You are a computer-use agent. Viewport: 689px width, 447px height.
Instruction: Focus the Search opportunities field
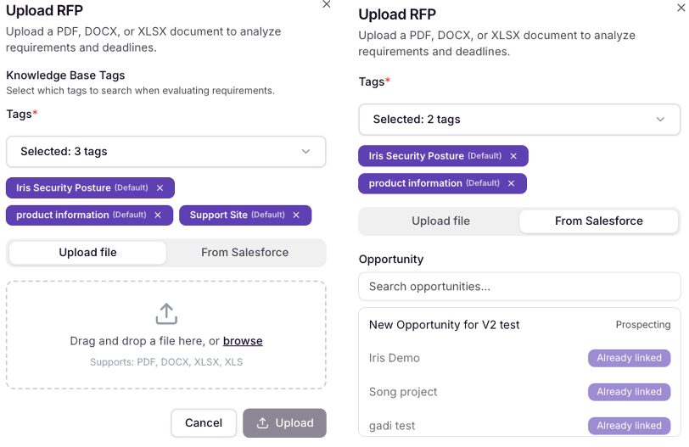click(x=519, y=287)
